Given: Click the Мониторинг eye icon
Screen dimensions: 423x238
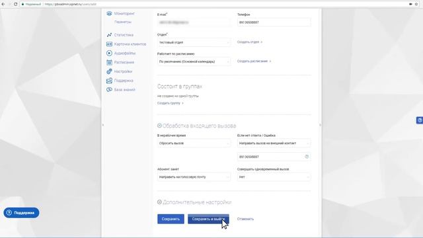Looking at the screenshot, I should (109, 13).
